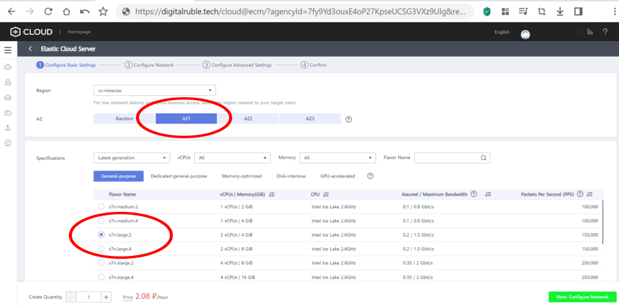
Task: Go to step 4 Confirm
Action: [x=314, y=65]
